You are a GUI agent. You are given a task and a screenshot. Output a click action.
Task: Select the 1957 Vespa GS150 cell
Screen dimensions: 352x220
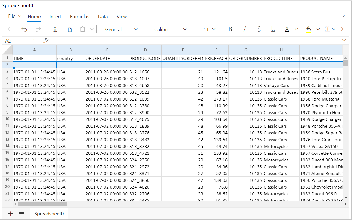(321, 146)
